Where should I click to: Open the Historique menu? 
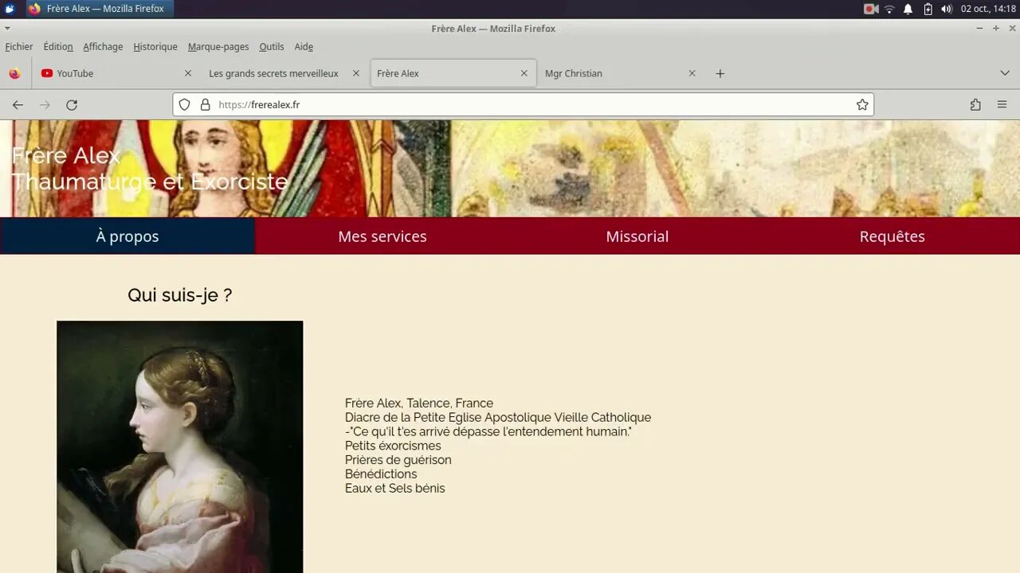(155, 47)
